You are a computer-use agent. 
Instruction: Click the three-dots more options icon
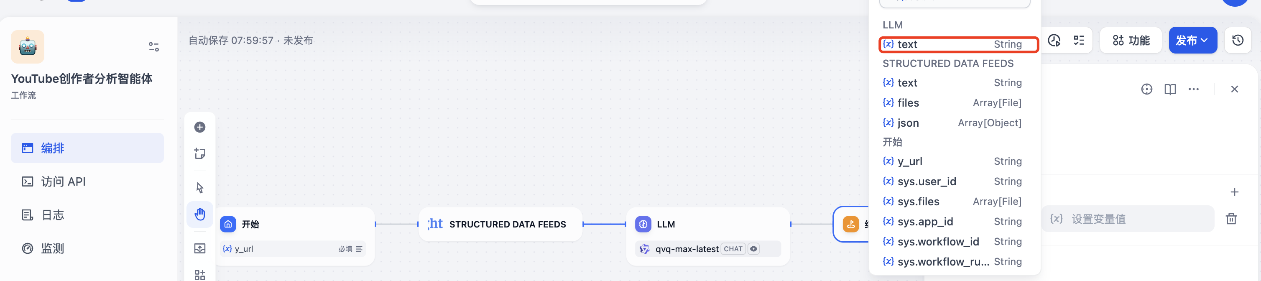(x=1193, y=89)
